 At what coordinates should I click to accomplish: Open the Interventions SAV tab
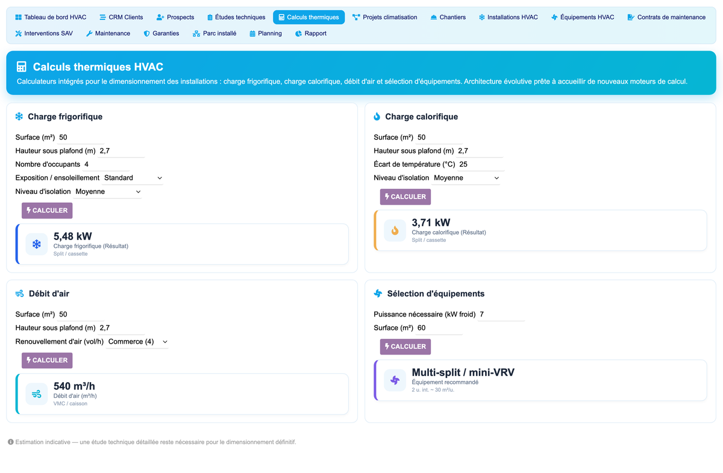[x=43, y=34]
